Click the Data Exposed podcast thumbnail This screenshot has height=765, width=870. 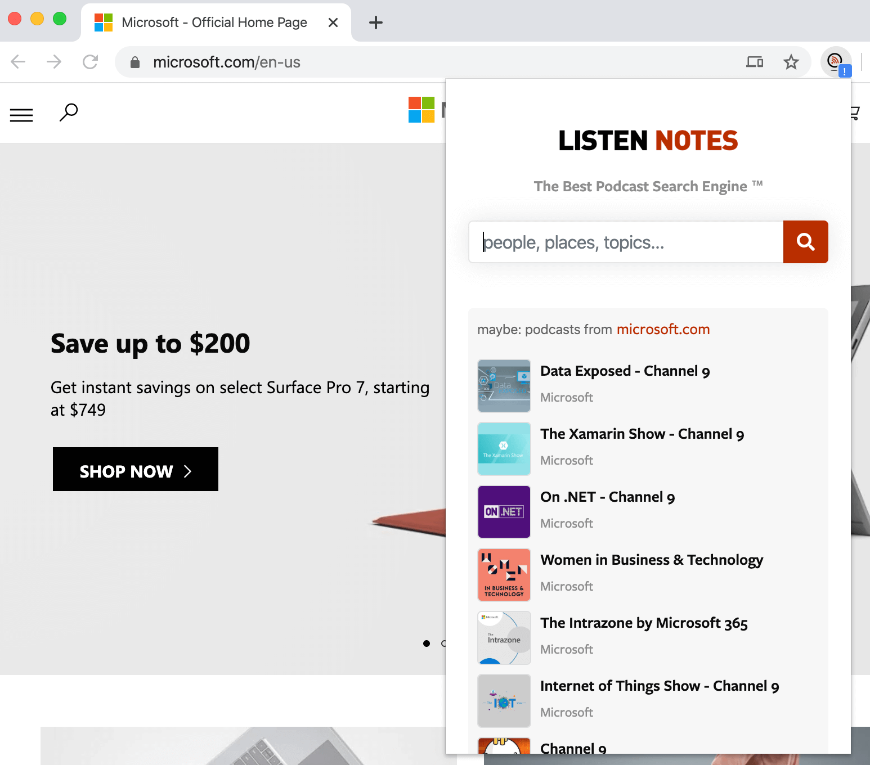pos(504,386)
